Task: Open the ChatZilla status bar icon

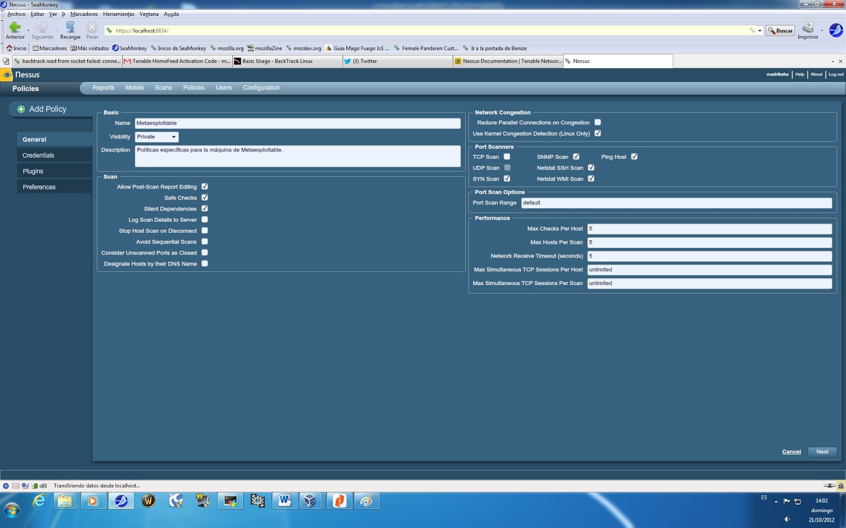Action: (43, 486)
